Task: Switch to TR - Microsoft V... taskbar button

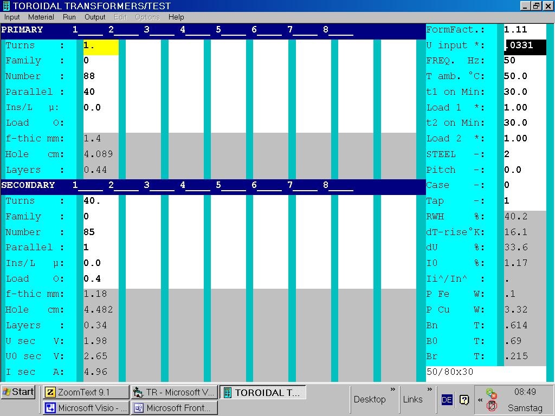Action: 174,392
